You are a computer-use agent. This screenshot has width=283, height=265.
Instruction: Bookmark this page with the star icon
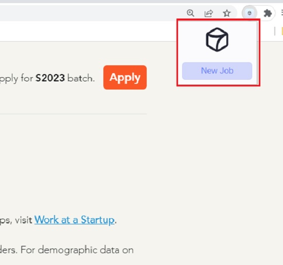(x=227, y=13)
